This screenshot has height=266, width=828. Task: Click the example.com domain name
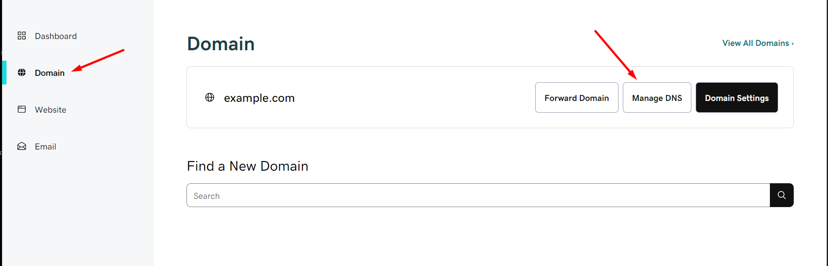[259, 97]
